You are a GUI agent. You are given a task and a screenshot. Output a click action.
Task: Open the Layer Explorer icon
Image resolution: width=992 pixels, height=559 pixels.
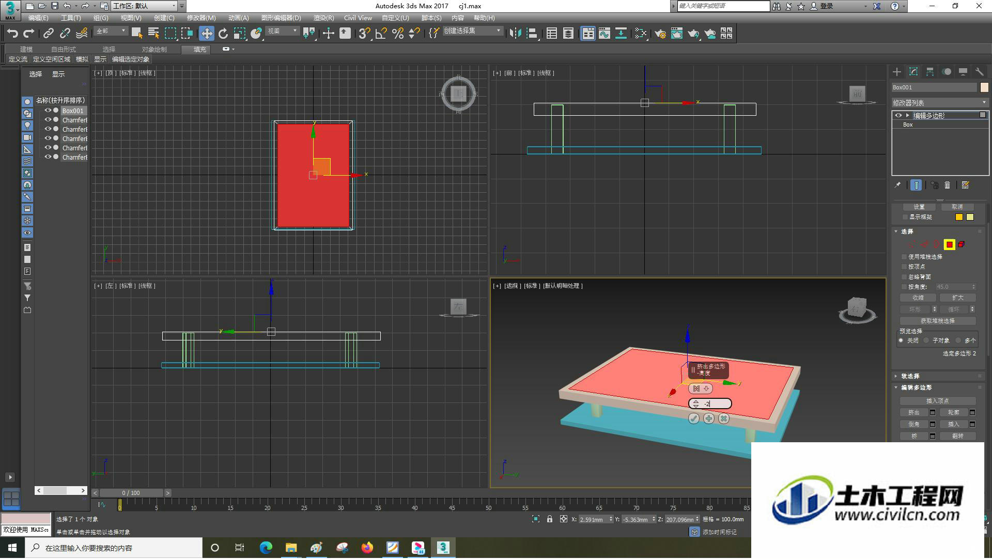pyautogui.click(x=568, y=34)
